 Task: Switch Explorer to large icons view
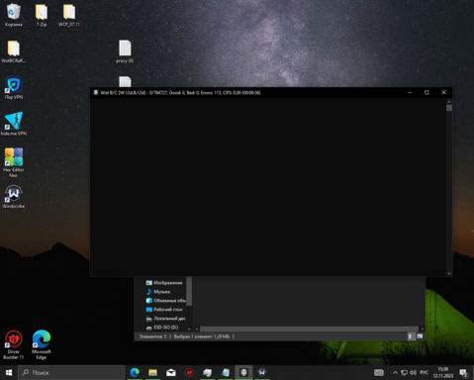click(x=420, y=336)
